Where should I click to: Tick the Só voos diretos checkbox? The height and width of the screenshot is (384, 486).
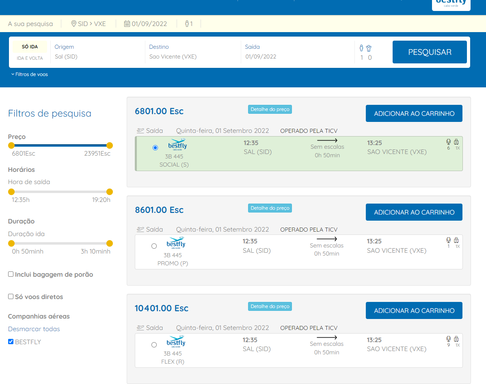pos(11,297)
